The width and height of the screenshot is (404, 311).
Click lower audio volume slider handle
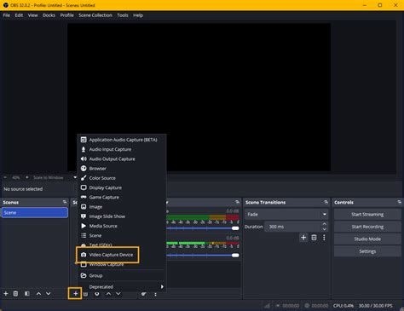click(235, 255)
